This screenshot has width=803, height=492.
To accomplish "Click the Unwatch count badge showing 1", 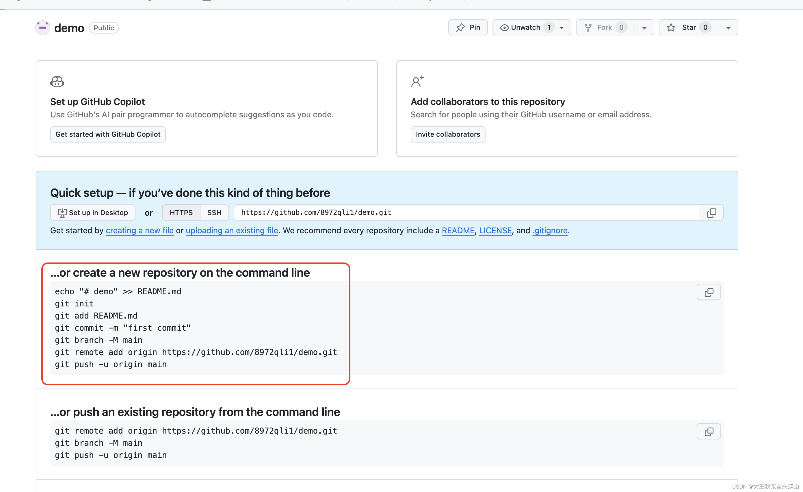I will coord(549,27).
